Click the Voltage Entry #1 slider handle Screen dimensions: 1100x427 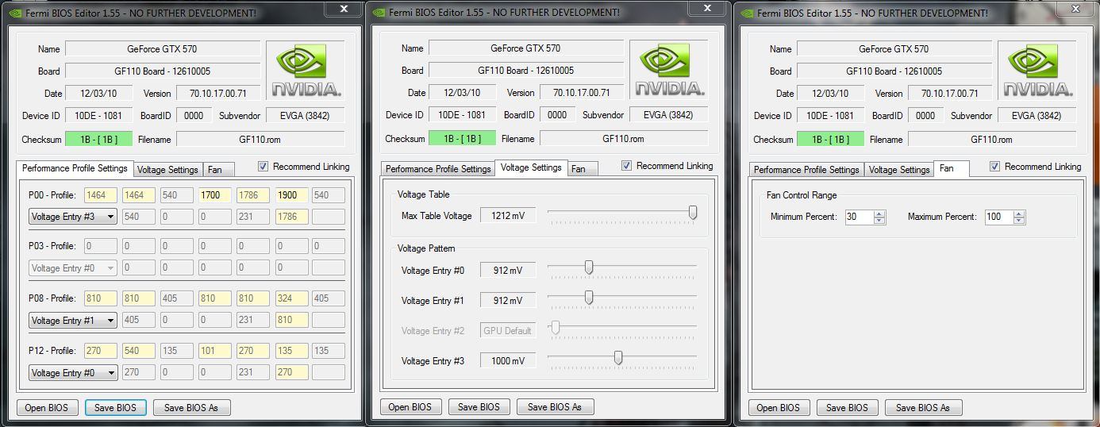click(589, 298)
